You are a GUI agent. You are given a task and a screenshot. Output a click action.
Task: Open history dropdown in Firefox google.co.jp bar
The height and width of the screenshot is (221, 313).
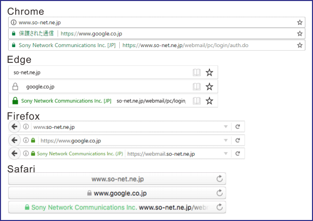coord(226,140)
